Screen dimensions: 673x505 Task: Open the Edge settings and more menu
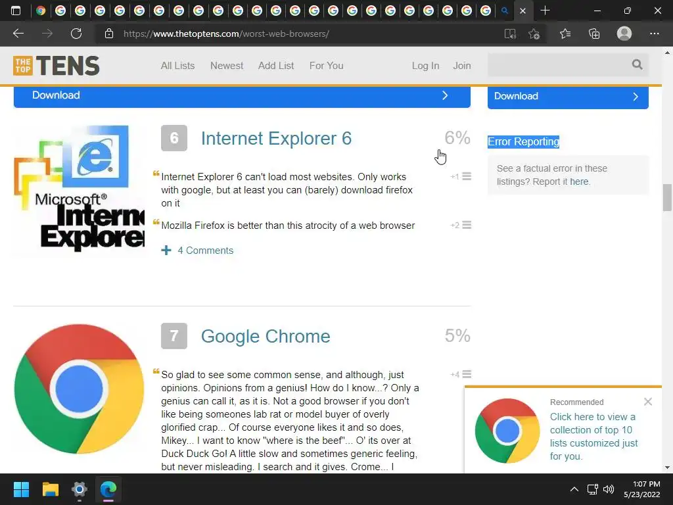[654, 34]
